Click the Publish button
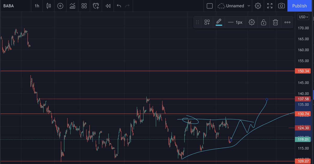 299,6
